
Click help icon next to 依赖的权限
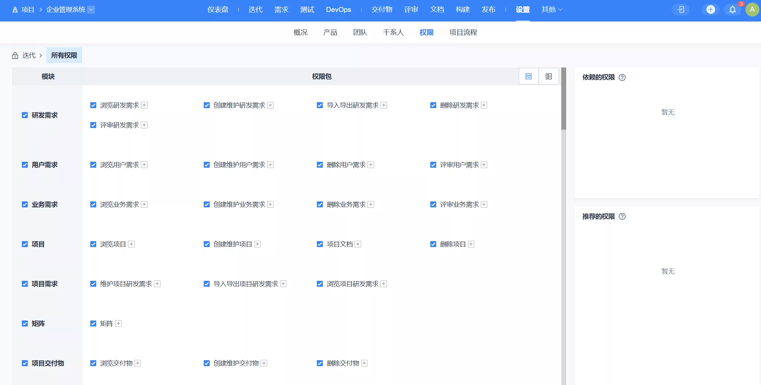pyautogui.click(x=622, y=77)
